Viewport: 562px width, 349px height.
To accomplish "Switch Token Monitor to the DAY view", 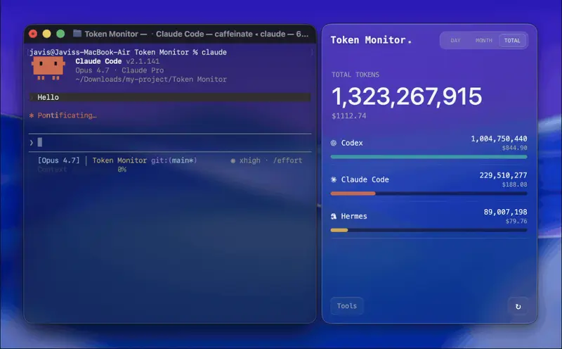I will pos(455,41).
